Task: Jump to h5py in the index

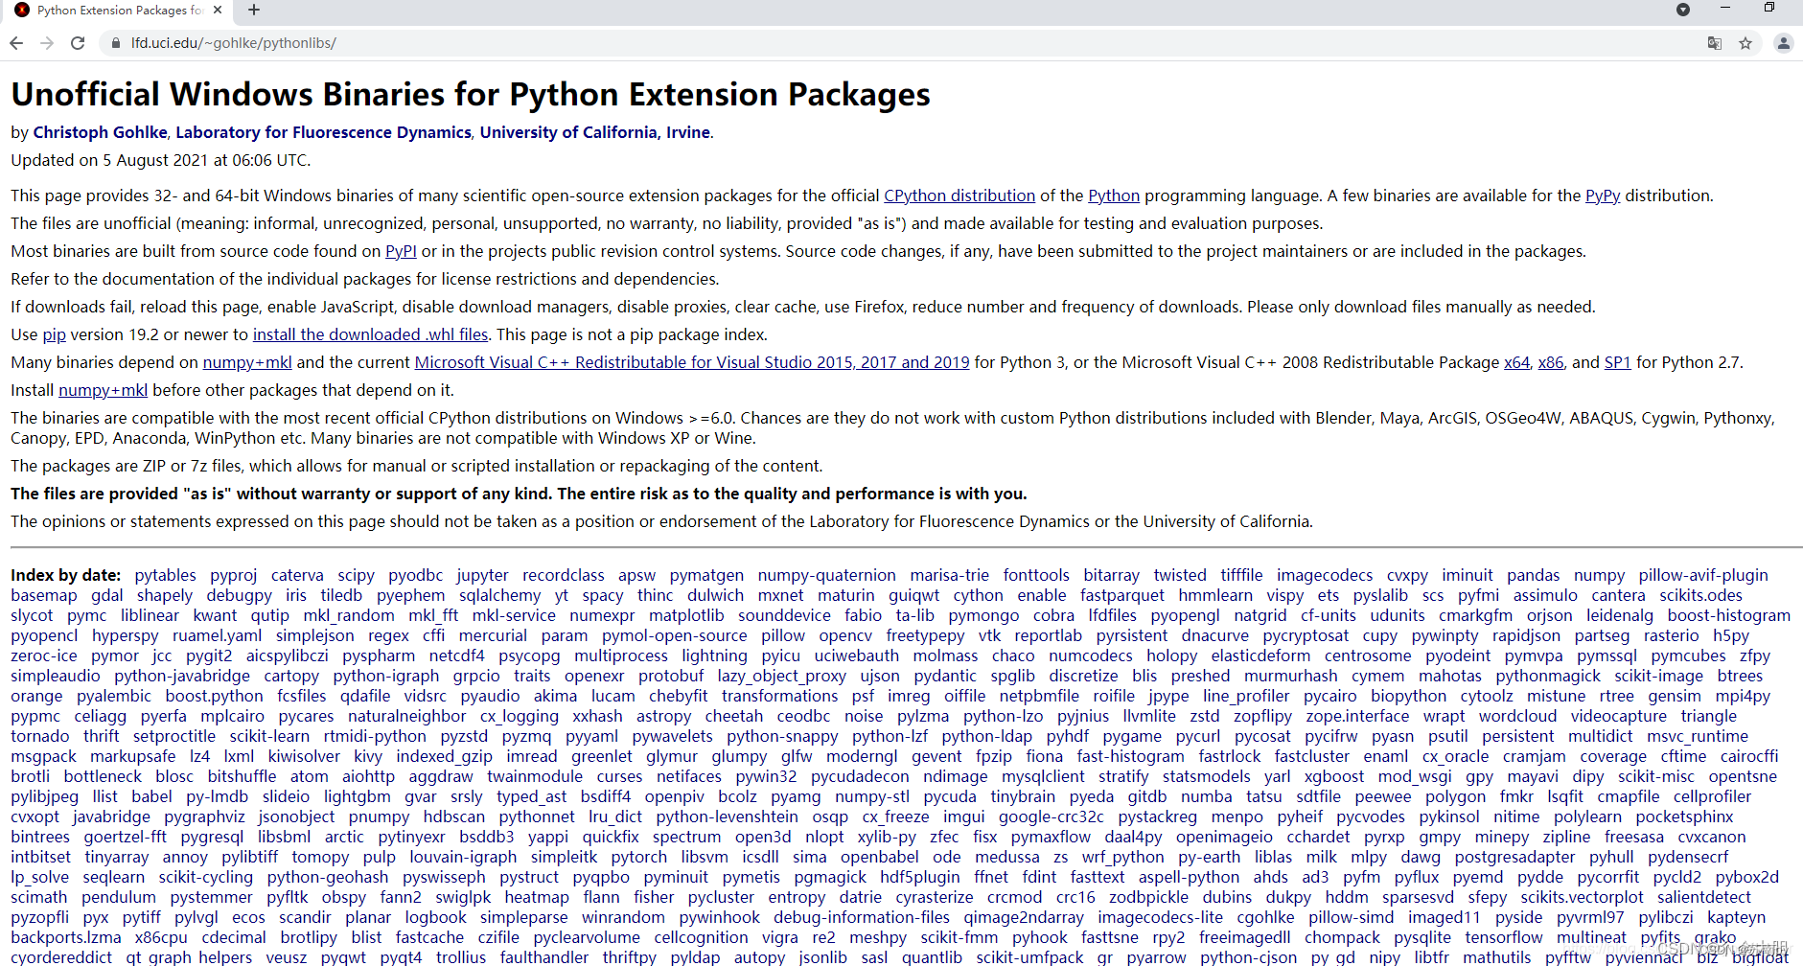Action: click(1731, 635)
